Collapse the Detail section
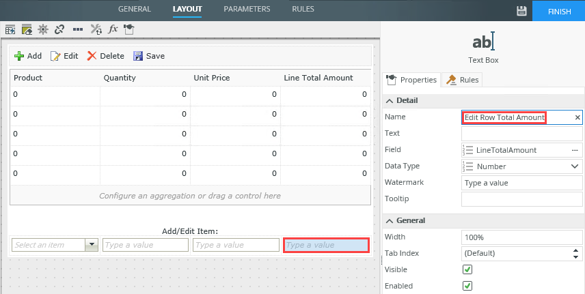Viewport: 585px width, 294px height. pyautogui.click(x=389, y=100)
